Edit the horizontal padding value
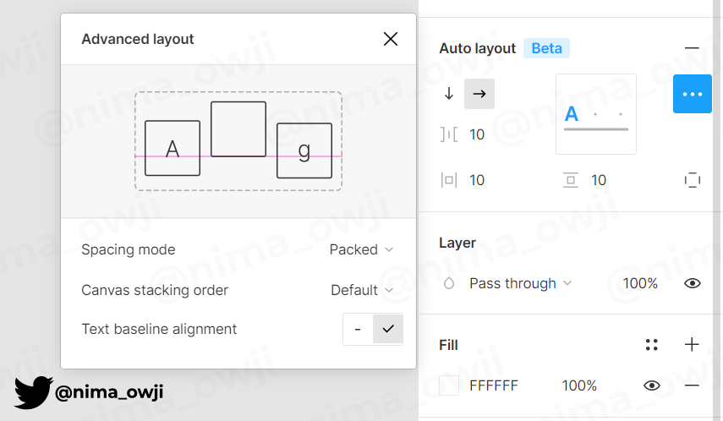Image resolution: width=723 pixels, height=421 pixels. tap(477, 180)
